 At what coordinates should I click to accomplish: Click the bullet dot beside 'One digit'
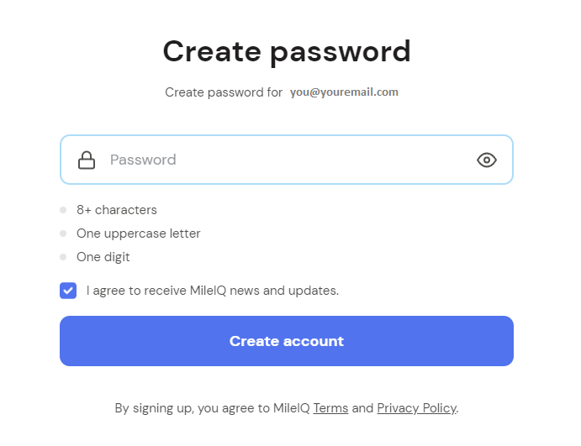[63, 257]
